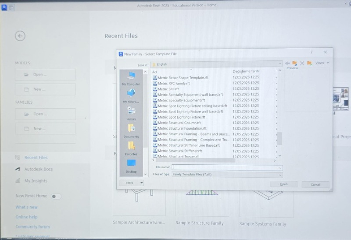This screenshot has width=351, height=240.
Task: Select Metric Structural Column.rft file icon
Action: click(155, 123)
